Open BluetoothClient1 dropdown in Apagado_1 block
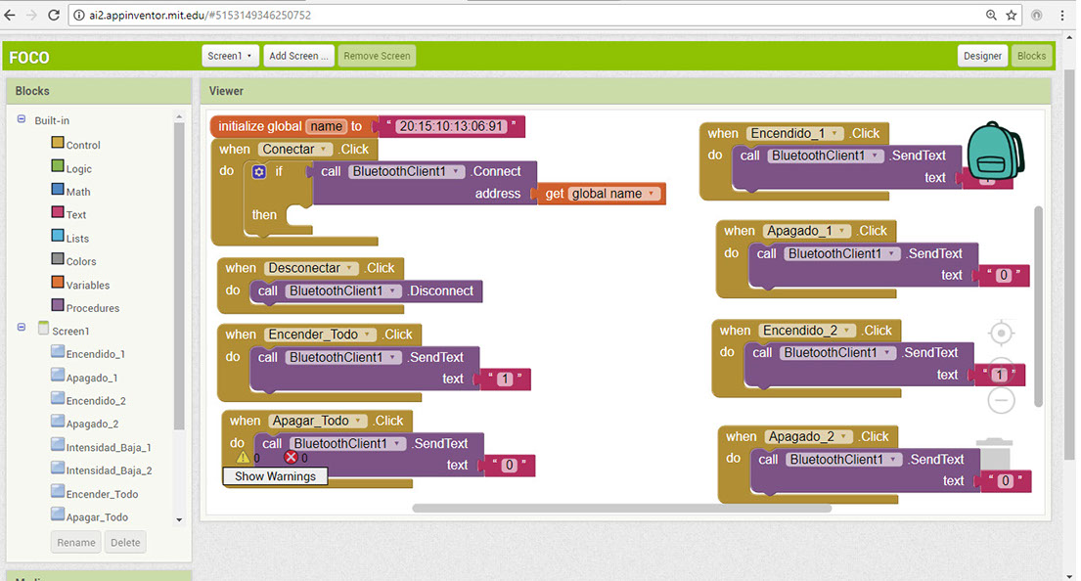1081x581 pixels. pos(891,253)
